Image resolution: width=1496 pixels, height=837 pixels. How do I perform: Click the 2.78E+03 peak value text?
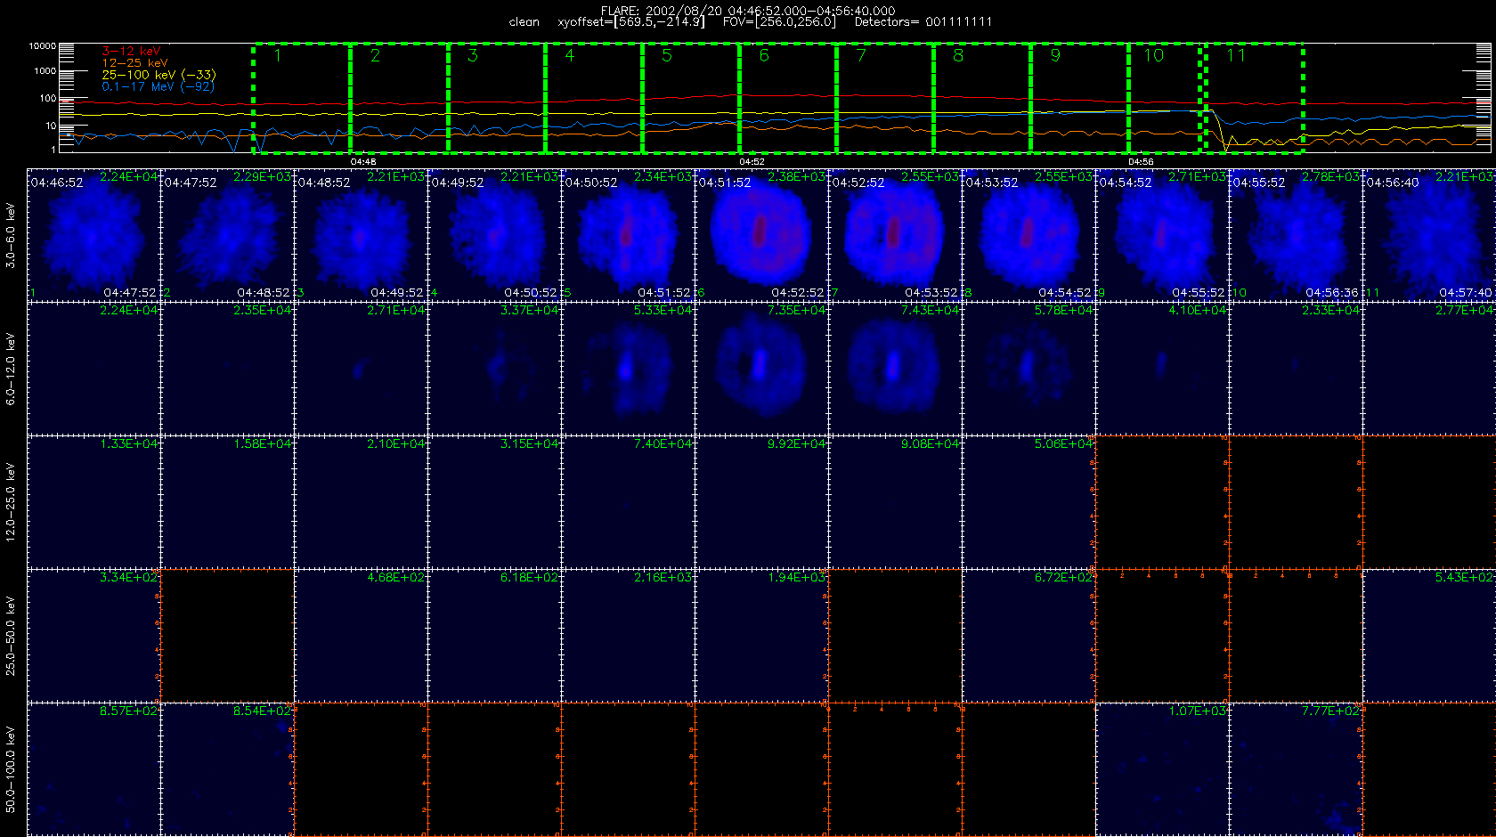pyautogui.click(x=1330, y=176)
